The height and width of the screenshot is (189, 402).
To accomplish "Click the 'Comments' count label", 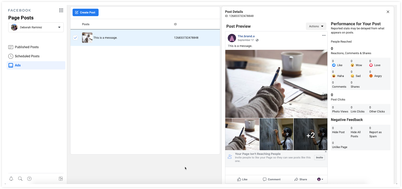I will point(339,87).
